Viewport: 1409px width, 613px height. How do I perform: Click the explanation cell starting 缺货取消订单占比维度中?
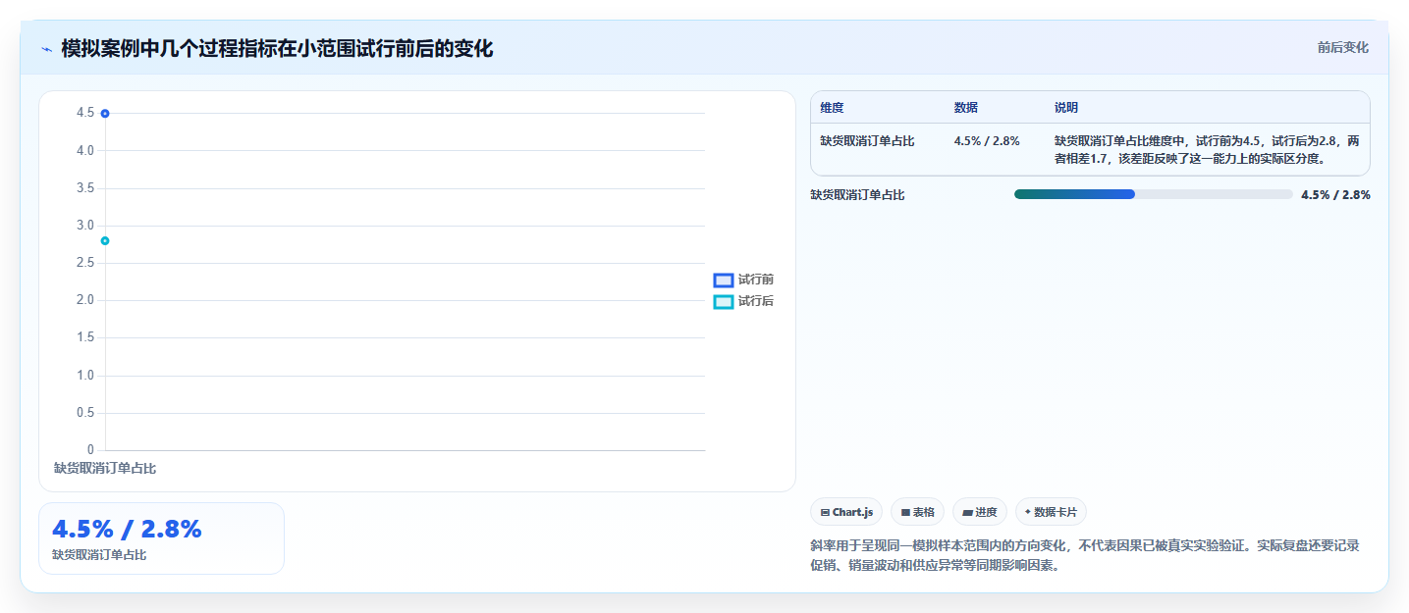tap(1207, 149)
